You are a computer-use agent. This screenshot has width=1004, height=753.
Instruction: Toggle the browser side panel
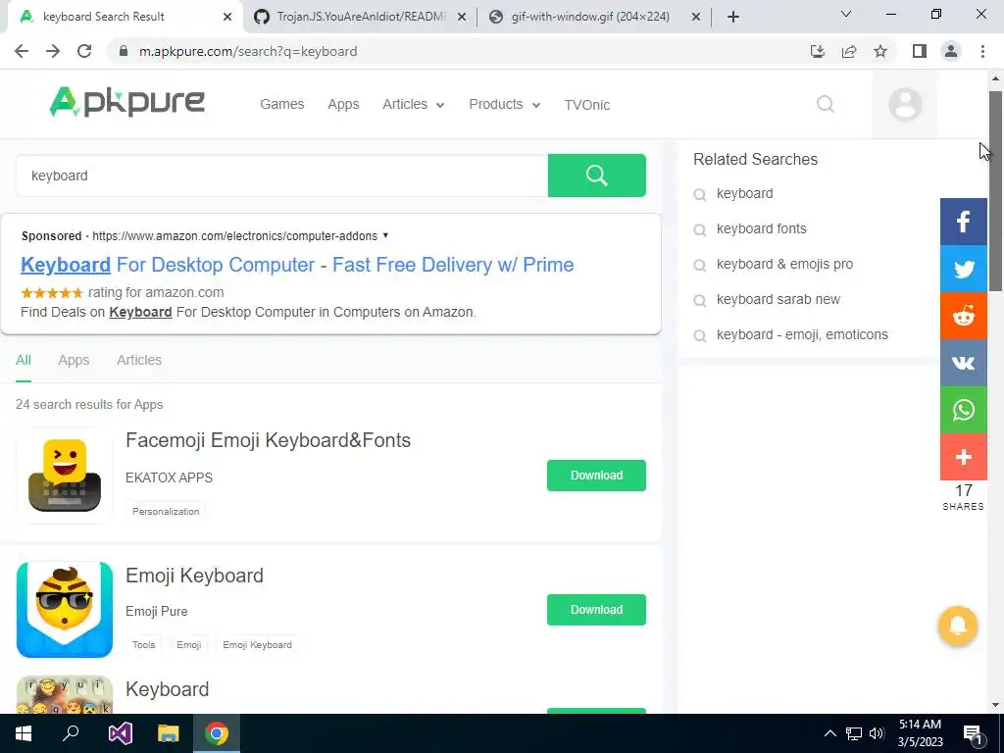[920, 51]
